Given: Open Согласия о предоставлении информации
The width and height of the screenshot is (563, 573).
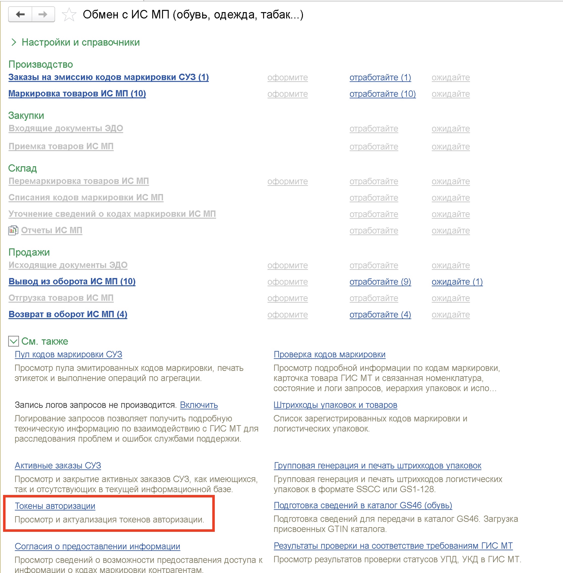Looking at the screenshot, I should tap(98, 546).
